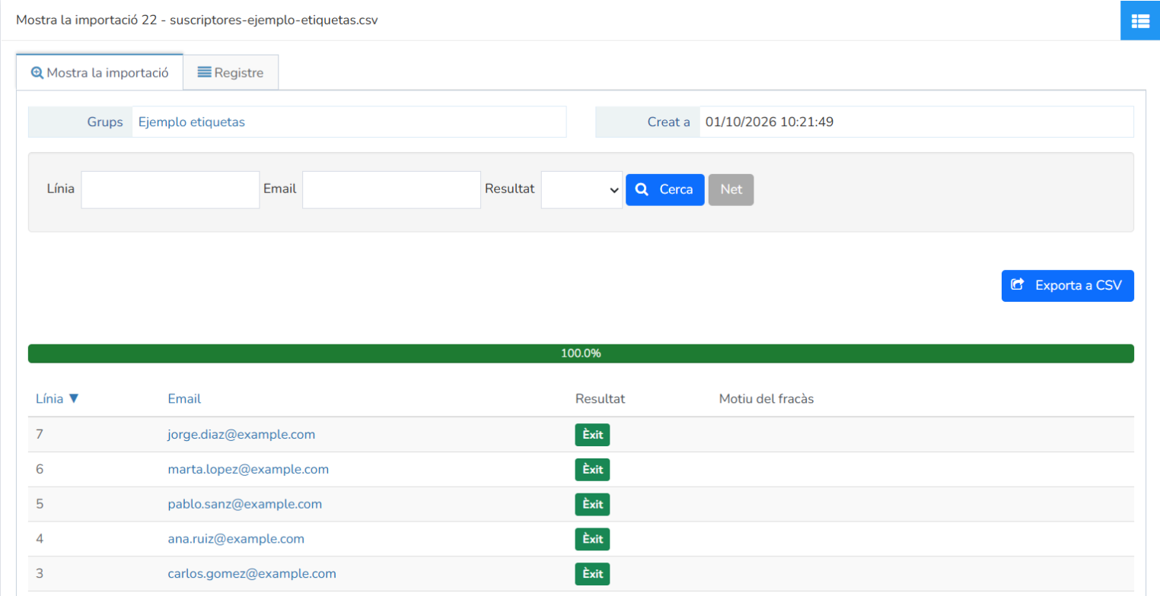Viewport: 1160px width, 596px height.
Task: Open the list view icon at top right
Action: [x=1139, y=21]
